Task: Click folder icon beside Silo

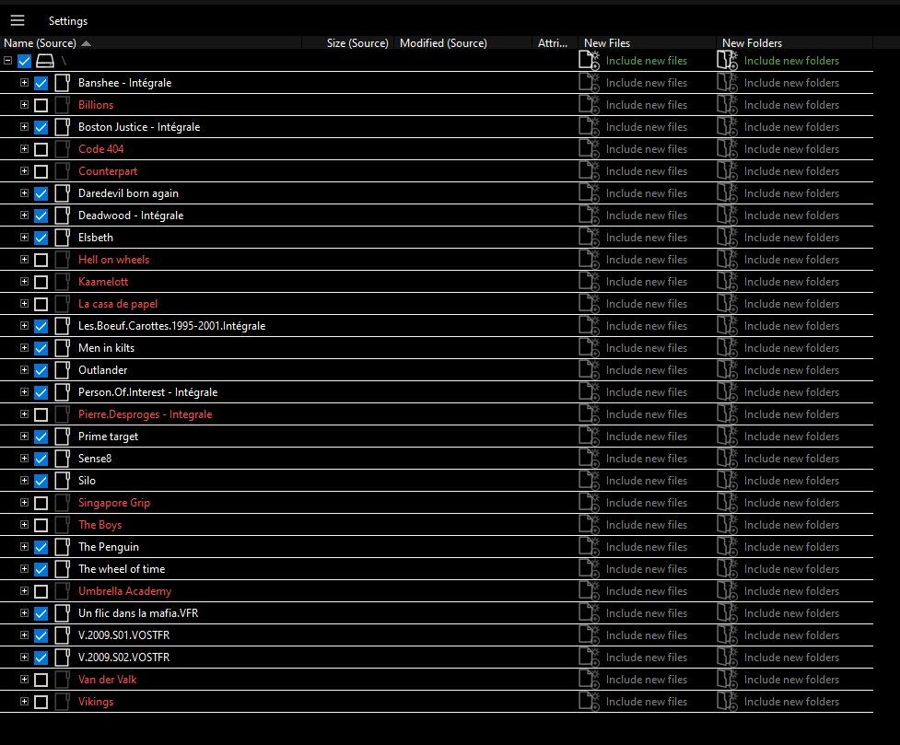Action: pyautogui.click(x=62, y=481)
